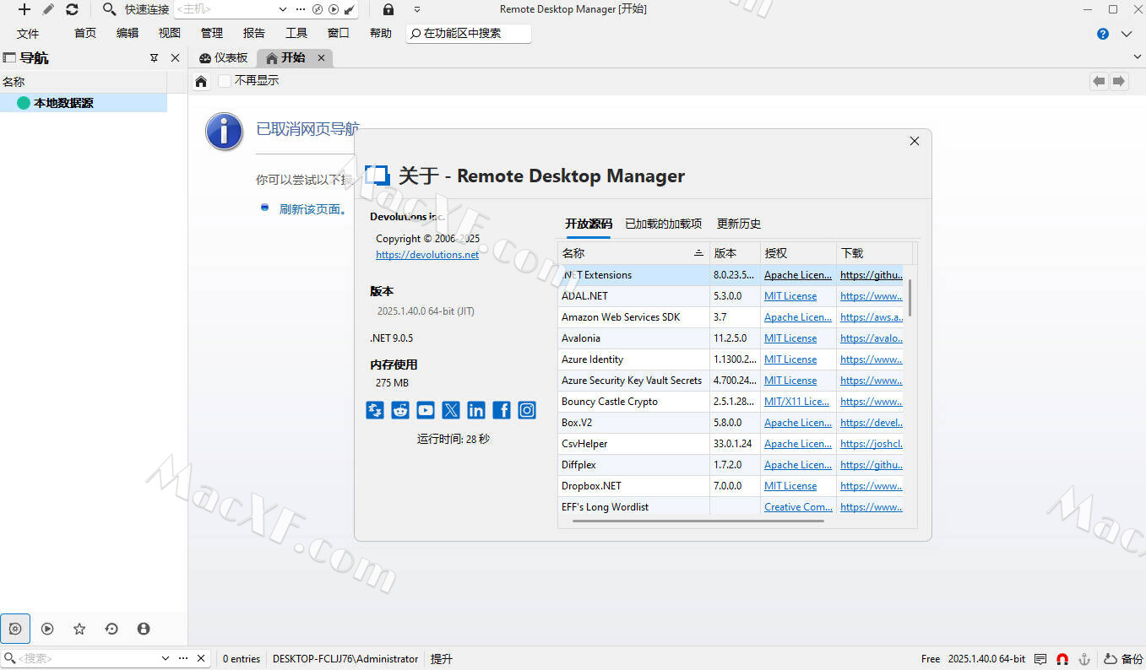Open the 管理 ribbon tab
Screen dimensions: 1146x670
click(212, 33)
